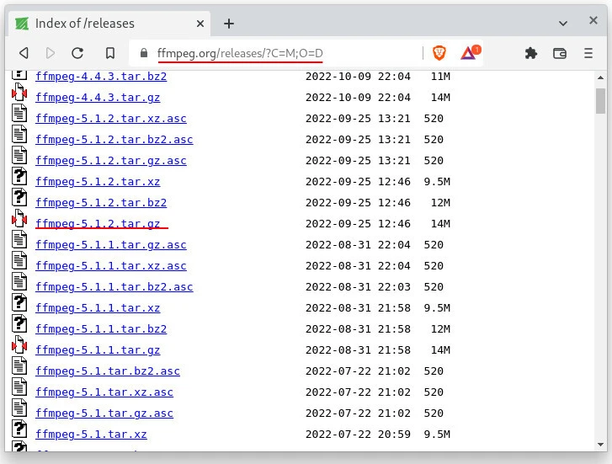Click the text file icon beside ffmpeg-5.1.2.tar.xz.asc
This screenshot has width=612, height=464.
click(x=19, y=118)
